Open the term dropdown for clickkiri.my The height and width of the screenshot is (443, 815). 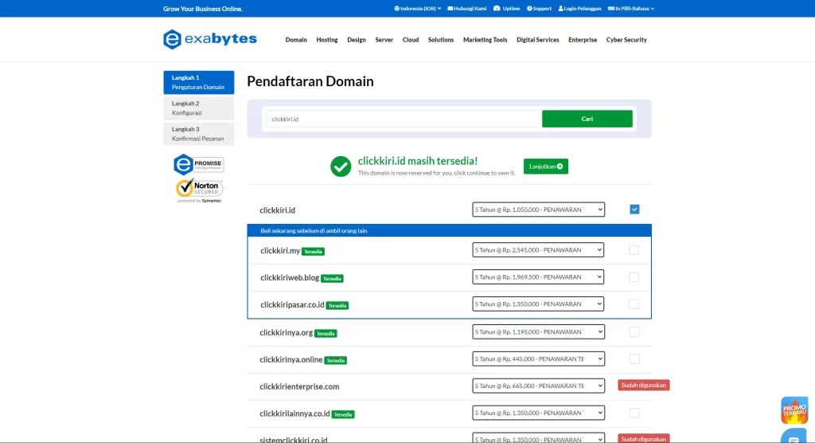[x=538, y=250]
